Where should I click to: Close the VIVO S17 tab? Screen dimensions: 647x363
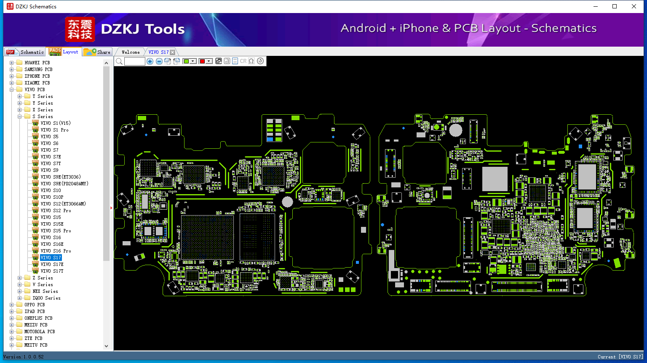pos(172,52)
